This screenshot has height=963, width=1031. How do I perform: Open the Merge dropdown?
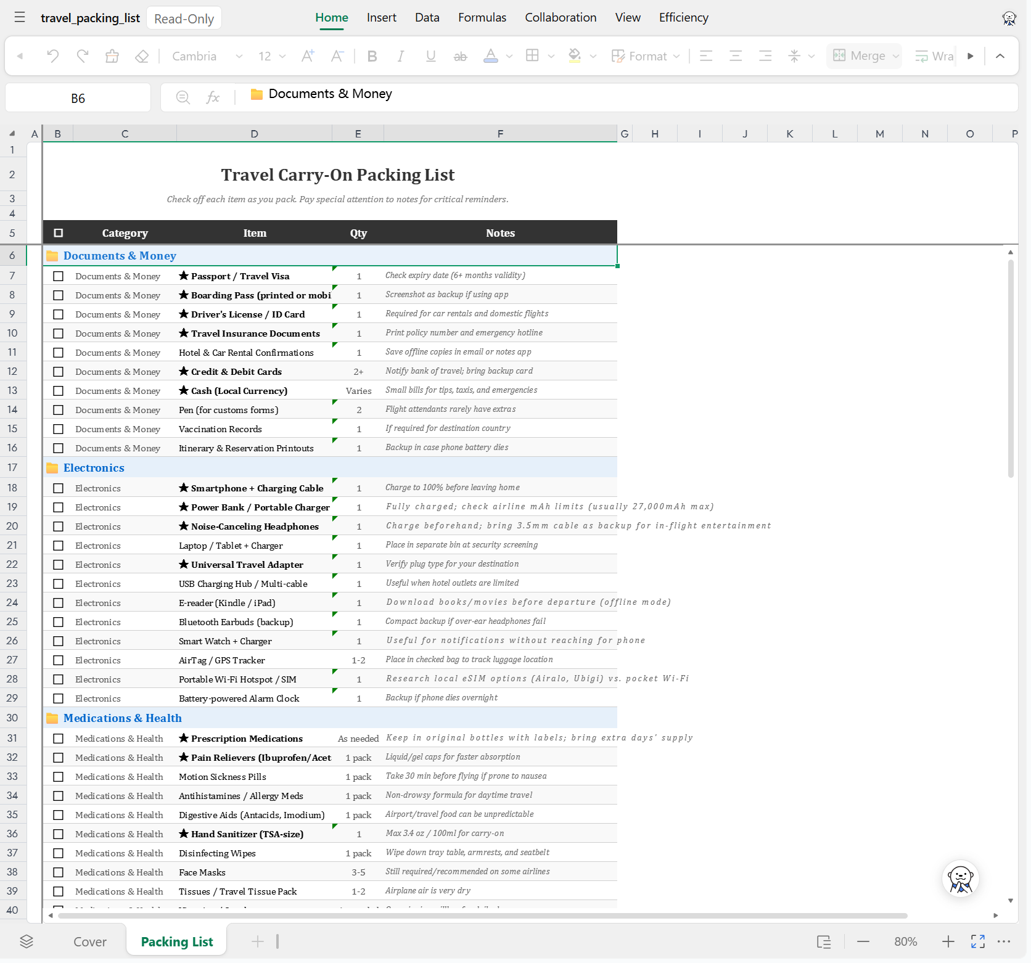pyautogui.click(x=865, y=56)
